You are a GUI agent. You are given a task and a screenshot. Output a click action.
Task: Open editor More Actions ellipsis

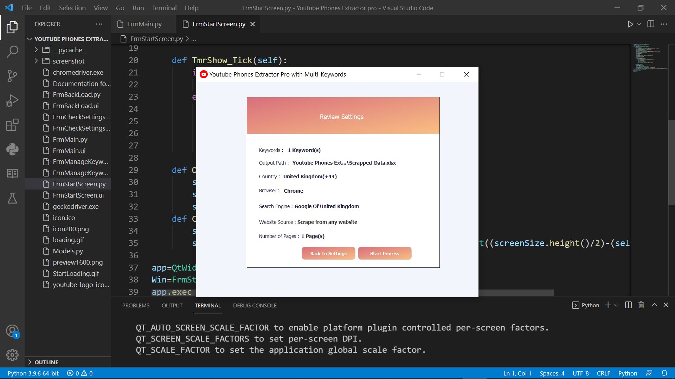[664, 24]
